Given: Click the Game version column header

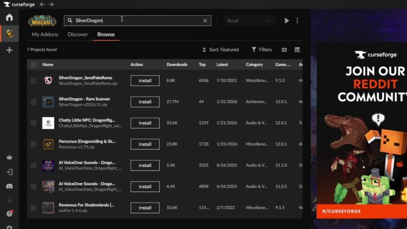Looking at the screenshot, I should 282,64.
